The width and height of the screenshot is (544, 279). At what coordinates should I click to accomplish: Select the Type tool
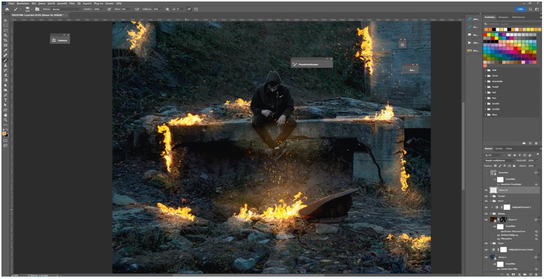point(5,100)
